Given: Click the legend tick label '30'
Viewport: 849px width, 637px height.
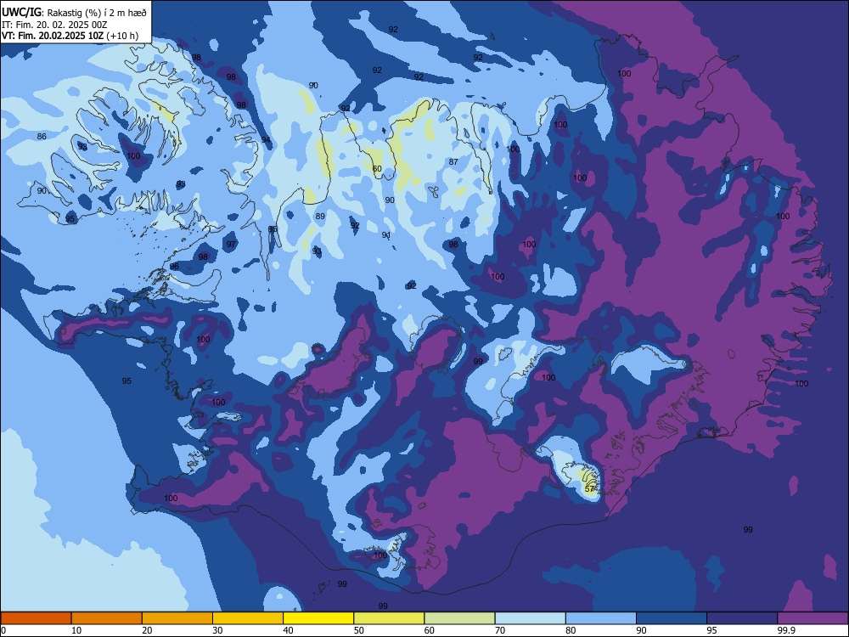Looking at the screenshot, I should [x=217, y=630].
